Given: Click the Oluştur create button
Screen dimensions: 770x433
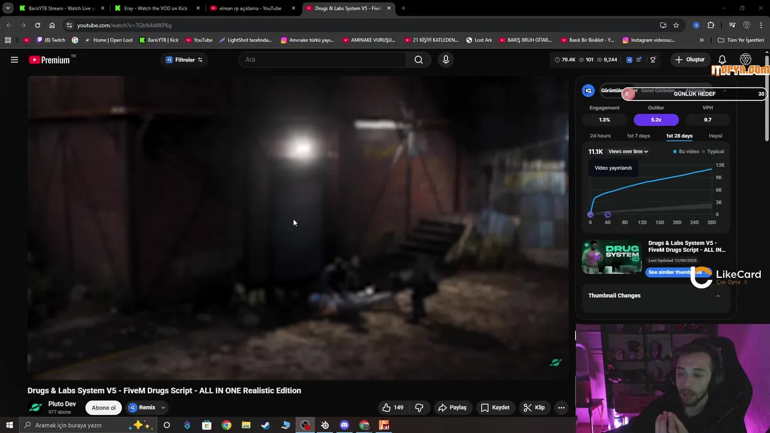Looking at the screenshot, I should pyautogui.click(x=689, y=60).
